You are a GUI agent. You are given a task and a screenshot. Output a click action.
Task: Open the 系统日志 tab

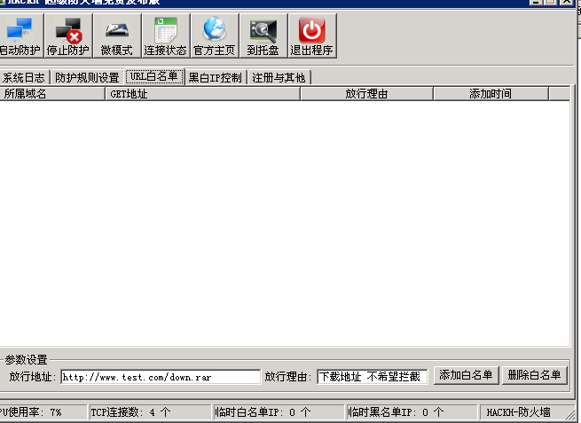click(24, 78)
